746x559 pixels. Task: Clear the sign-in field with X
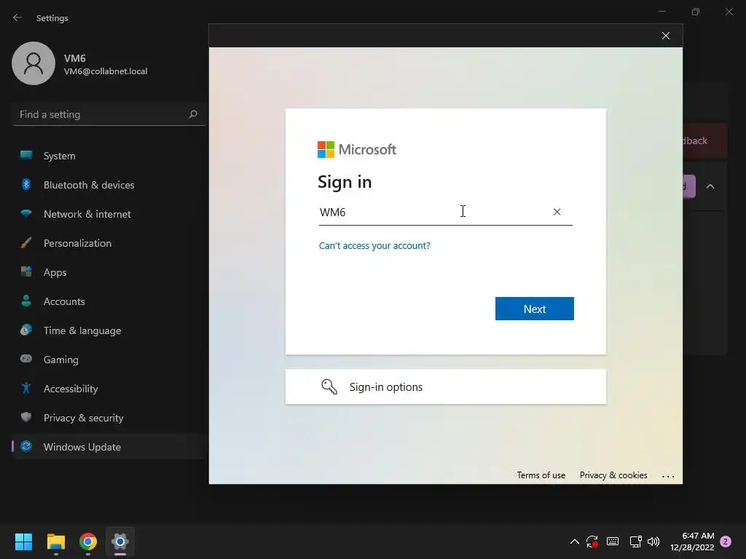tap(557, 212)
